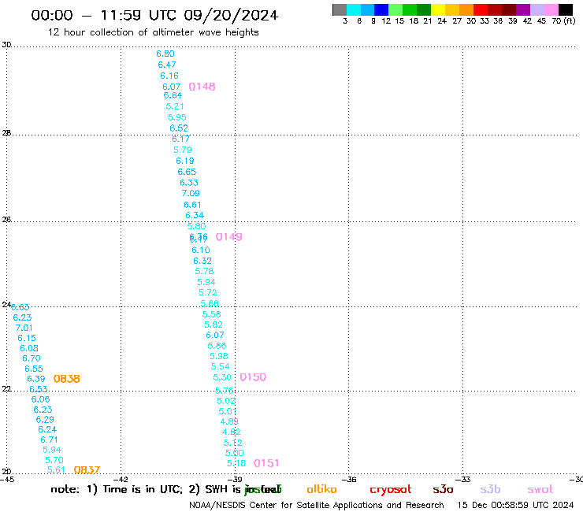
Task: Click the orange altika satellite legend label
Action: 321,489
